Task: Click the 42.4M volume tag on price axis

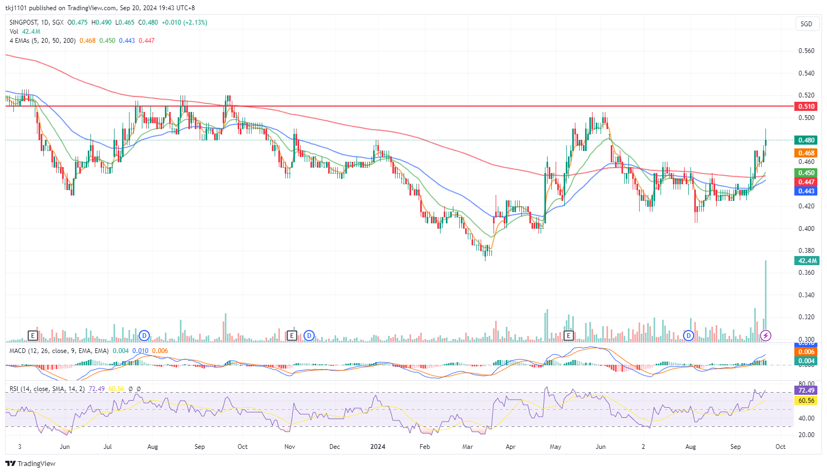Action: click(806, 261)
